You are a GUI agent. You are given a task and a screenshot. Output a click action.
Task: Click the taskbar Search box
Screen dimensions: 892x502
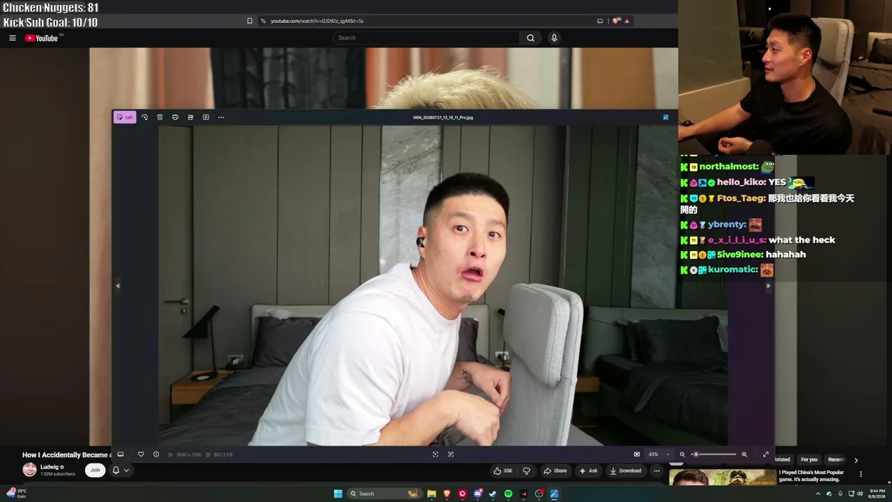(385, 494)
